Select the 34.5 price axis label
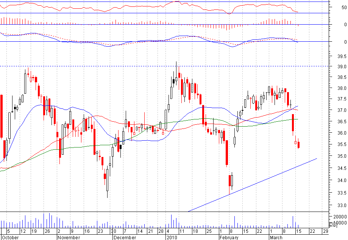This screenshot has width=348, height=240. pos(342,168)
